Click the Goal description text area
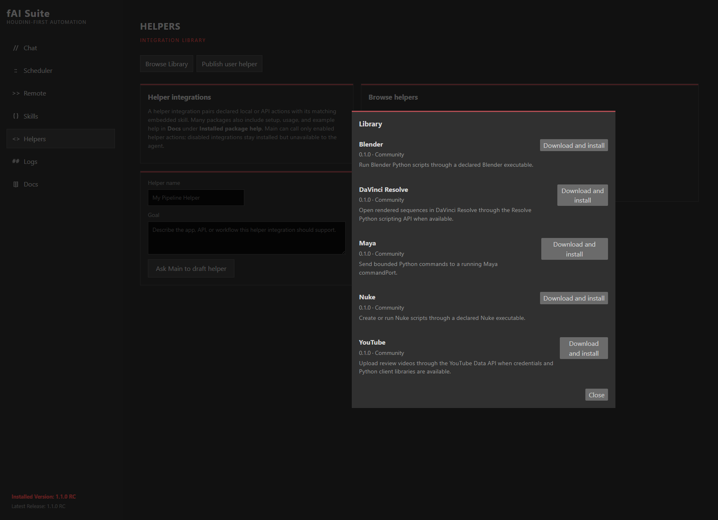The image size is (718, 520). point(247,238)
